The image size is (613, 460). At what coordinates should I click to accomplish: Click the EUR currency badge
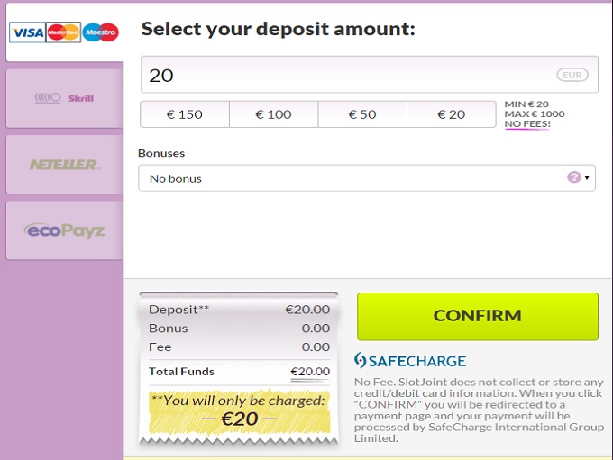point(572,75)
